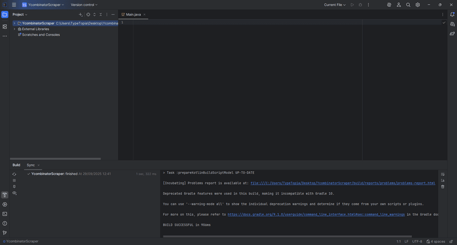The image size is (457, 245).
Task: Open the Problems tool window
Action: [x=5, y=224]
